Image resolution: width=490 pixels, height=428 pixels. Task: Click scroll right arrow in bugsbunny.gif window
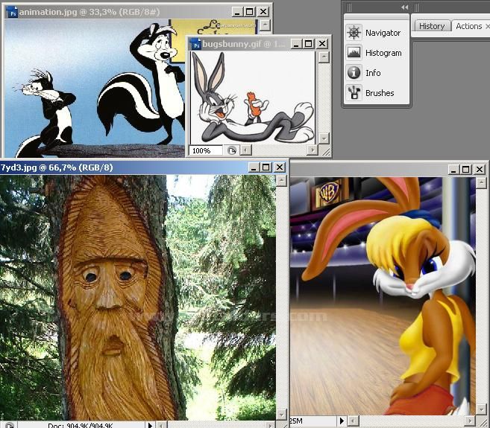[x=312, y=150]
